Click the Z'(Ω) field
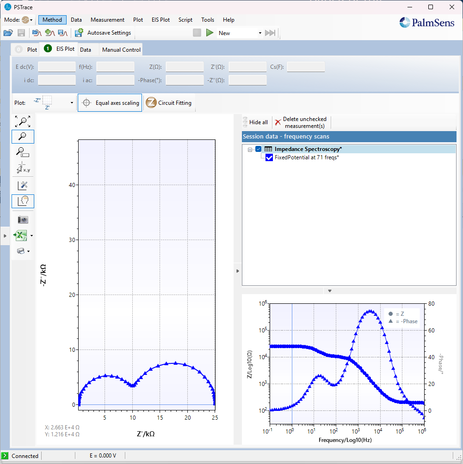Image resolution: width=463 pixels, height=464 pixels. pyautogui.click(x=247, y=67)
